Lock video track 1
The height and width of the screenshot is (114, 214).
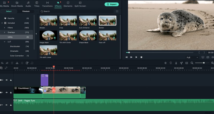coord(11,92)
